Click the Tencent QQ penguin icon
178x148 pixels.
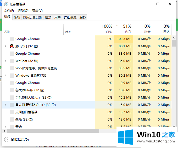pyautogui.click(x=12, y=46)
